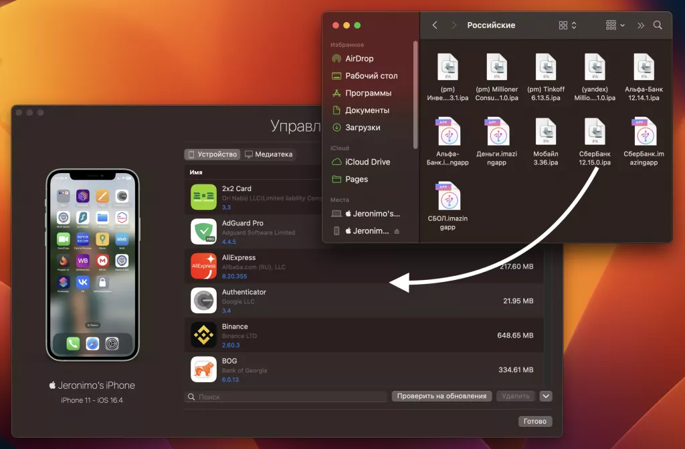The height and width of the screenshot is (449, 685).
Task: Expand the Finder toolbar overflow chevrons
Action: (641, 25)
